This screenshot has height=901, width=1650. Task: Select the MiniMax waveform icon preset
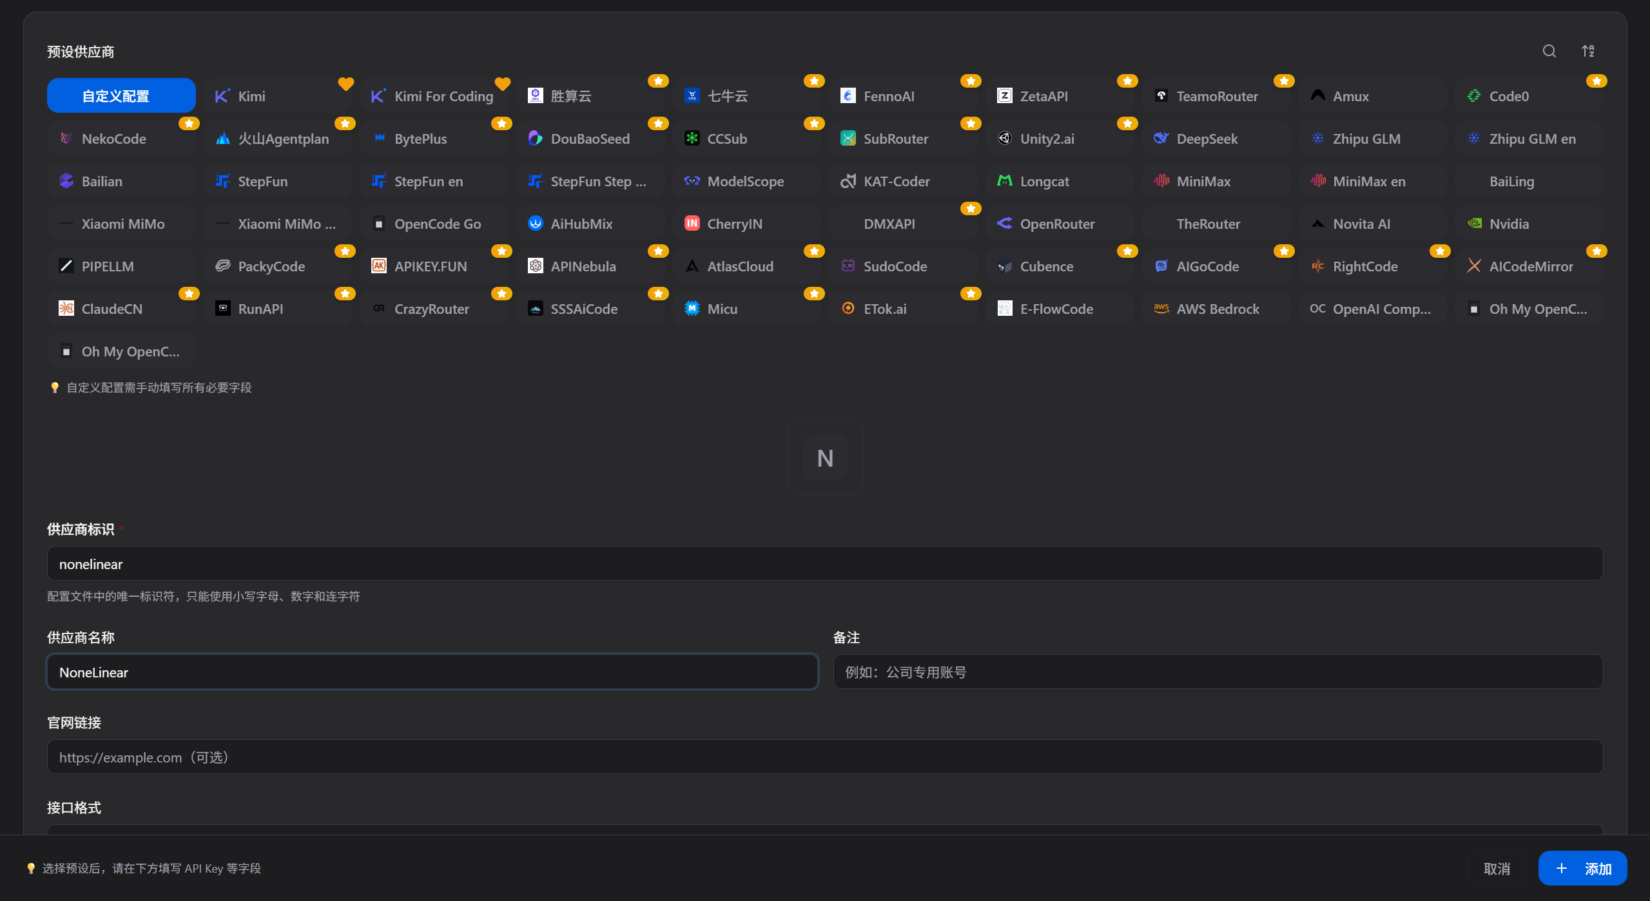click(x=1161, y=181)
